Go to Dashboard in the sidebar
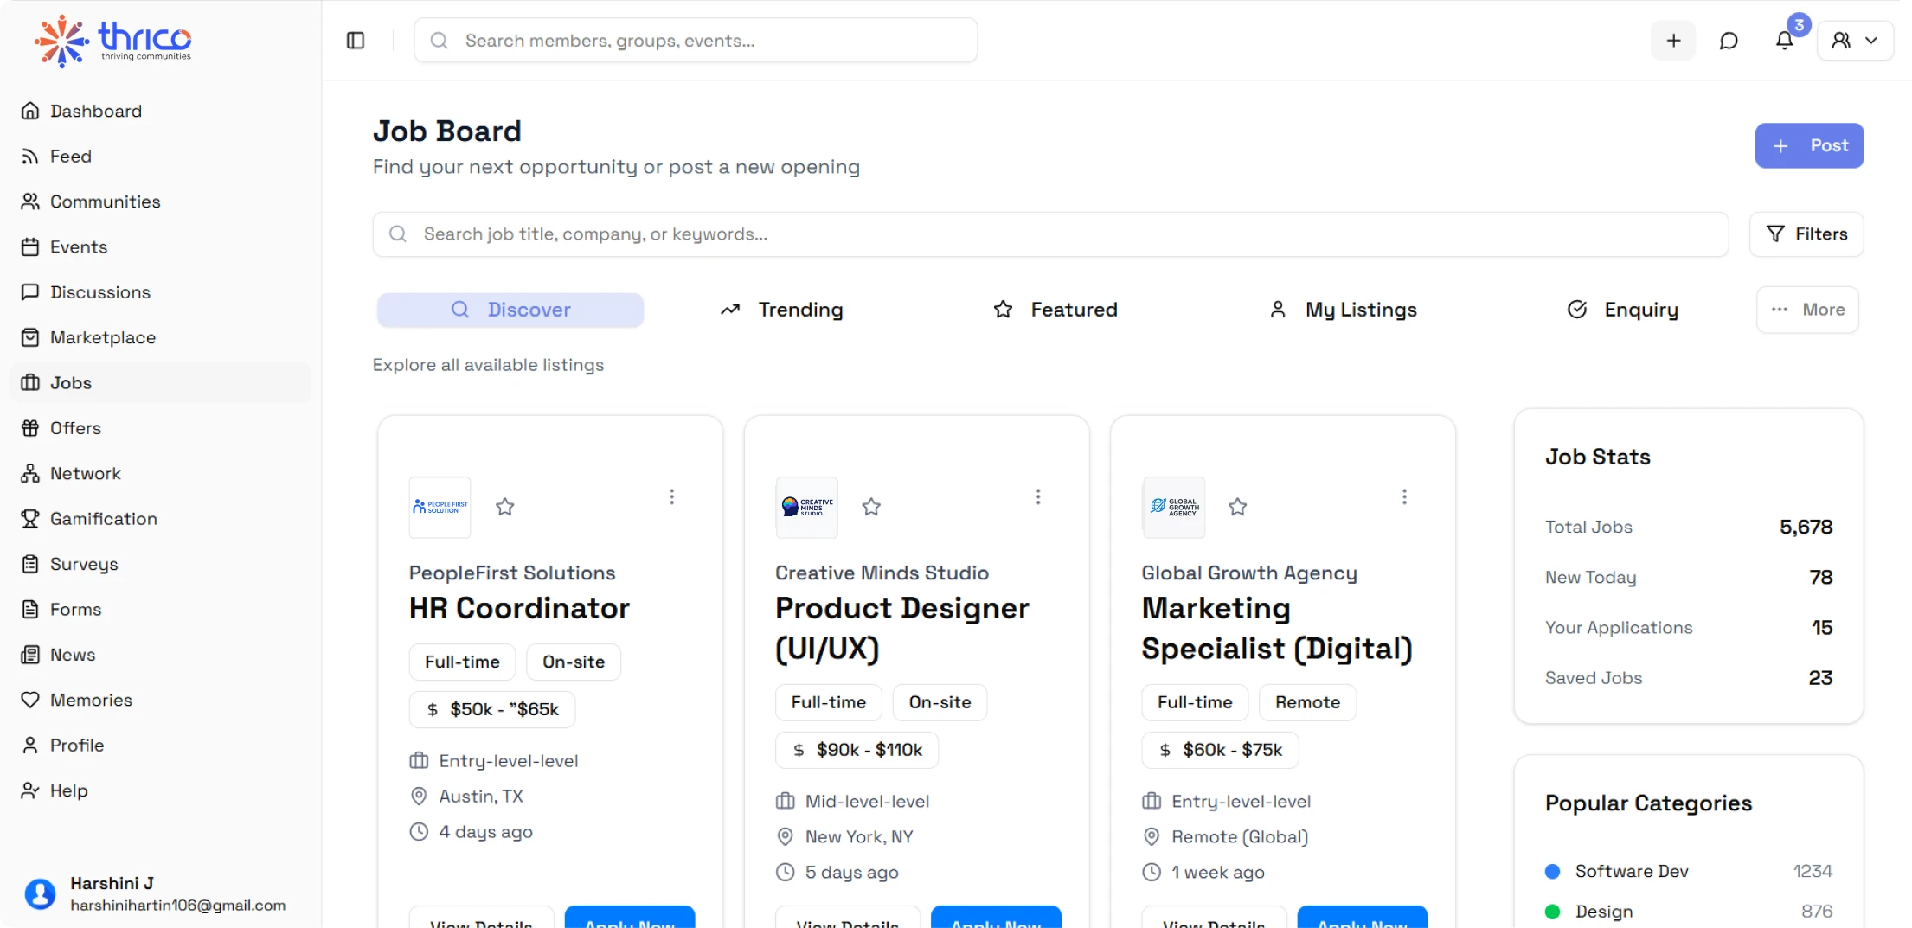 161,111
